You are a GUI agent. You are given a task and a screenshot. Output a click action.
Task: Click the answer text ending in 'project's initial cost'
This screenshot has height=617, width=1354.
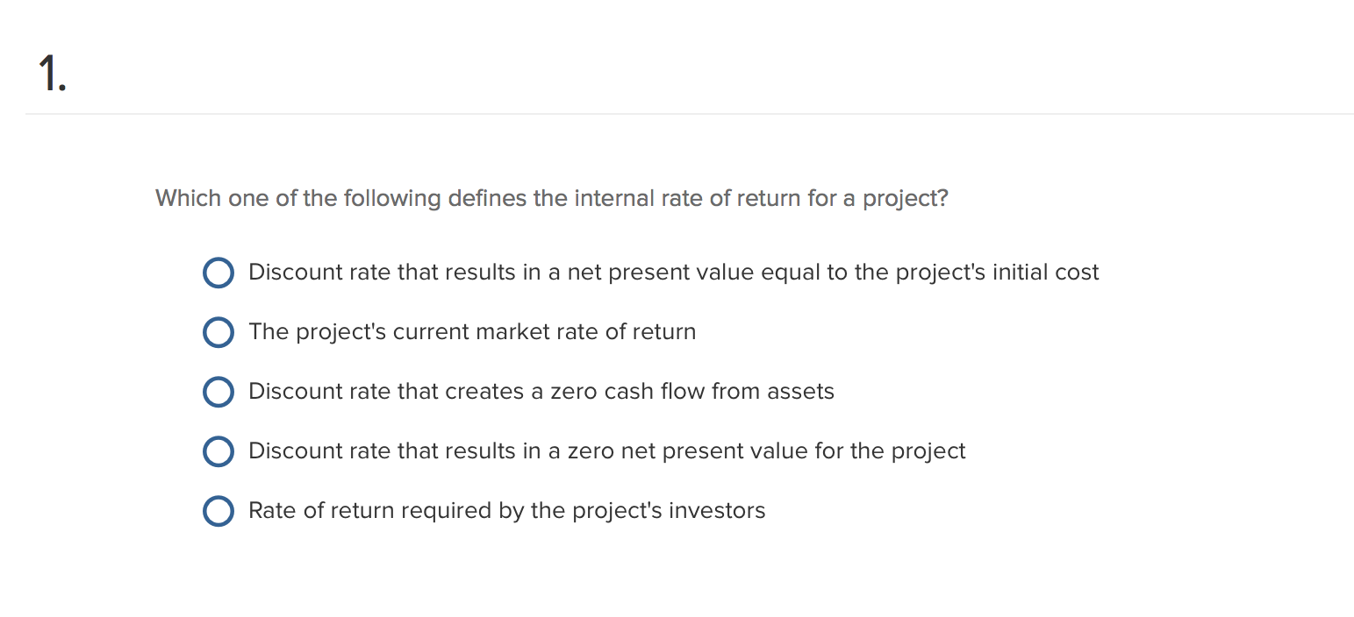point(674,273)
